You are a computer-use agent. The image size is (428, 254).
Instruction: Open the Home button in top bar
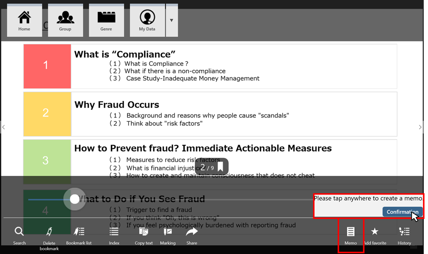25,20
